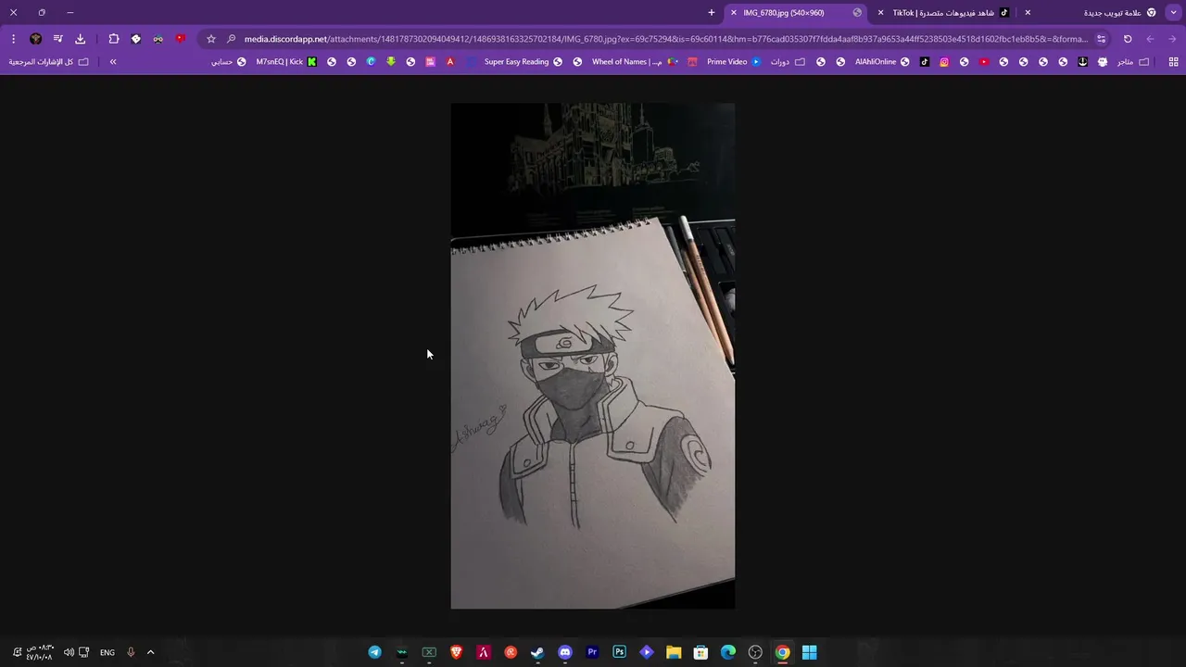Show hidden tray icons chevron
This screenshot has height=667, width=1186.
point(150,652)
